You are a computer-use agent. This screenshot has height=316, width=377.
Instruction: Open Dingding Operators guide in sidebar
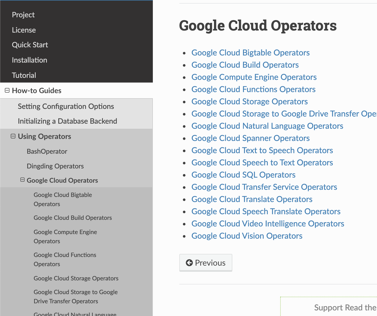(55, 166)
